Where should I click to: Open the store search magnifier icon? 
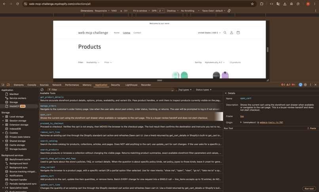(225, 33)
